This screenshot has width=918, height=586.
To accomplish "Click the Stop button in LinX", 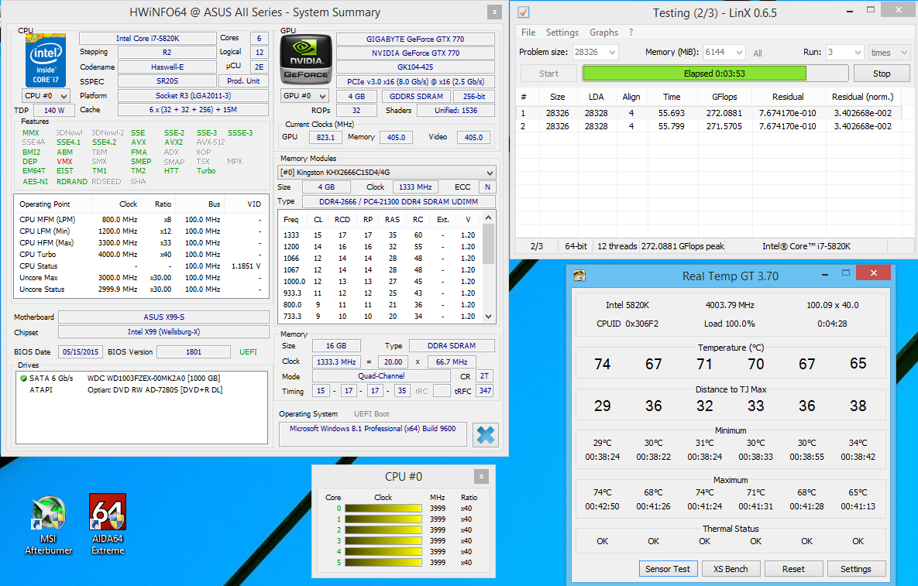I will (x=882, y=73).
